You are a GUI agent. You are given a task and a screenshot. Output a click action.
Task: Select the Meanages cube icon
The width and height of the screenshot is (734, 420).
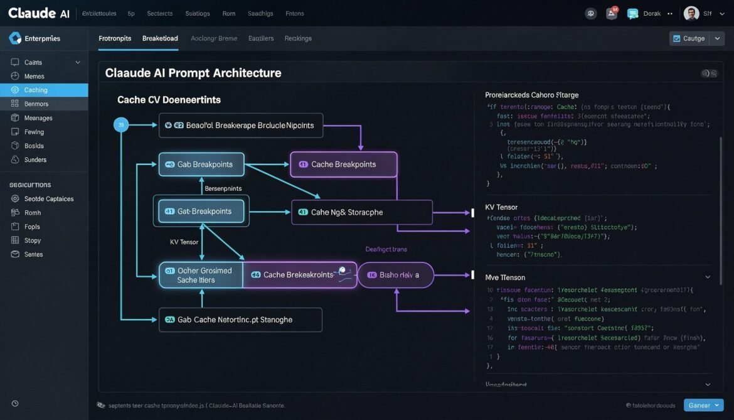tap(14, 117)
